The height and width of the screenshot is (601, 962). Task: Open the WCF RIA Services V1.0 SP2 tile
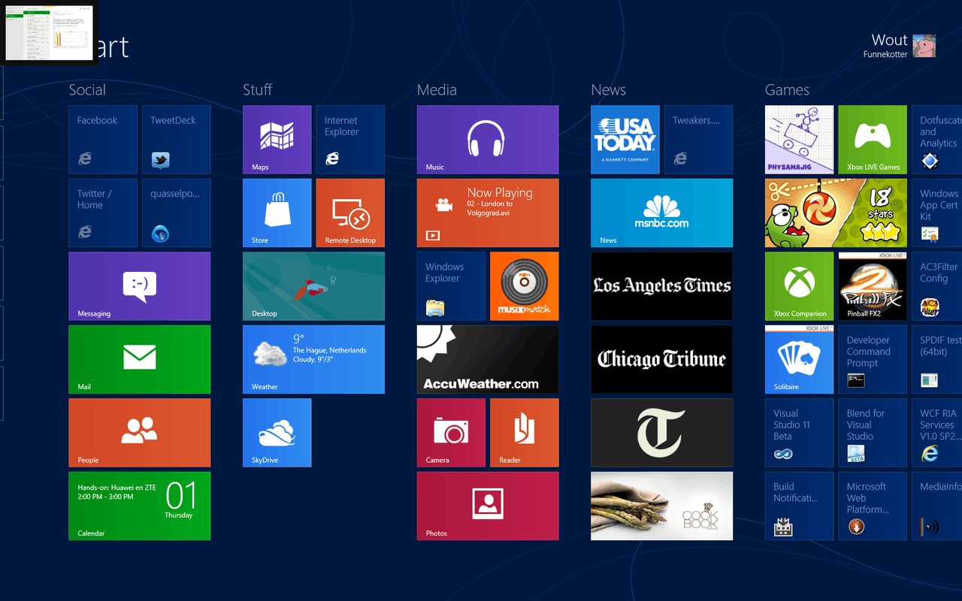[937, 433]
